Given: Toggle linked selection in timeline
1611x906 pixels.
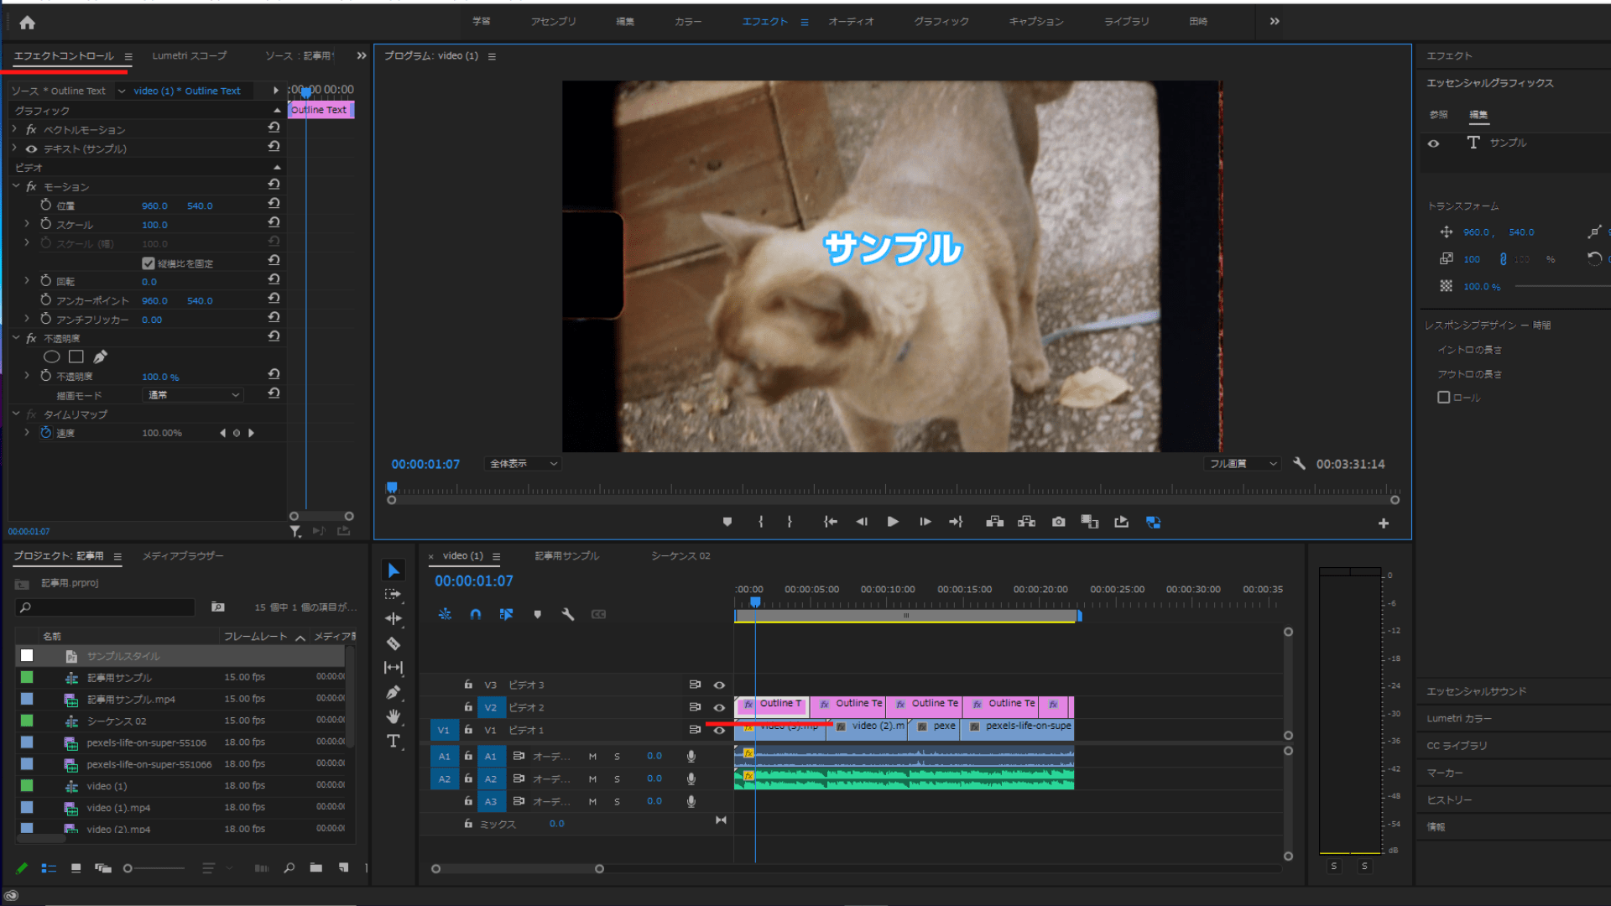Looking at the screenshot, I should tap(506, 614).
